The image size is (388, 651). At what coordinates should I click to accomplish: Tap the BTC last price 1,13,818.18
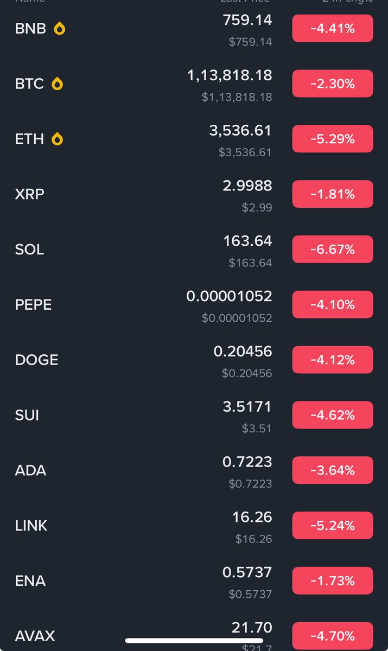(x=230, y=75)
